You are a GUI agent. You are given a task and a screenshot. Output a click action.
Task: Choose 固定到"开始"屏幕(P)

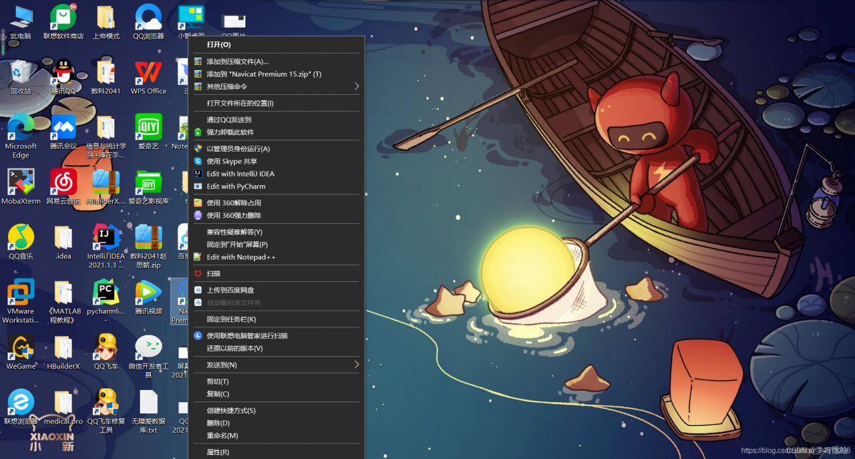(x=277, y=245)
